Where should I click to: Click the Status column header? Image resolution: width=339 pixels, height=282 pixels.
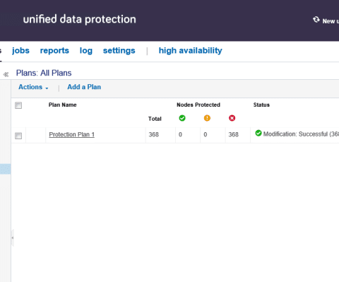pos(261,105)
